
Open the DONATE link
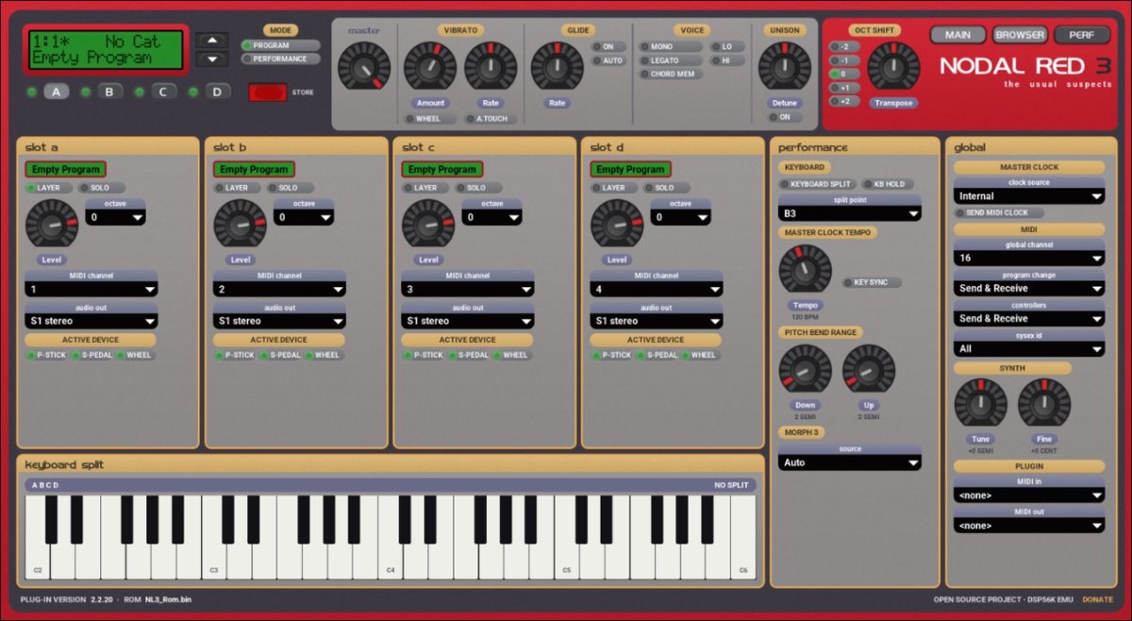1097,599
